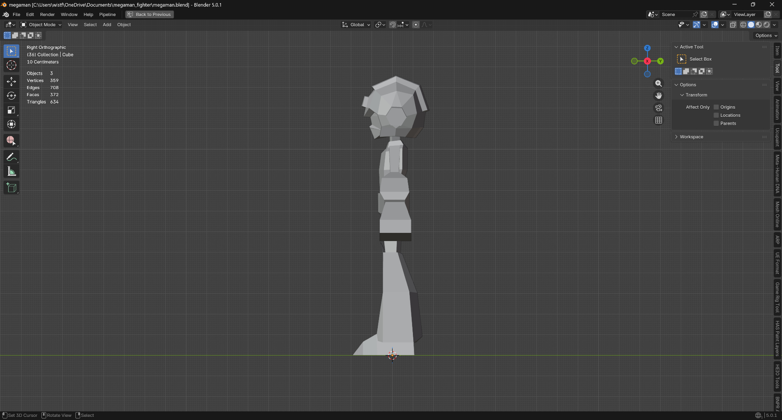Select the Annotate pencil tool

(11, 157)
